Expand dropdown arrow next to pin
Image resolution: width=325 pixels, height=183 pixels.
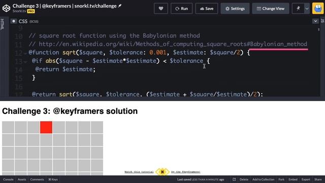click(307, 9)
